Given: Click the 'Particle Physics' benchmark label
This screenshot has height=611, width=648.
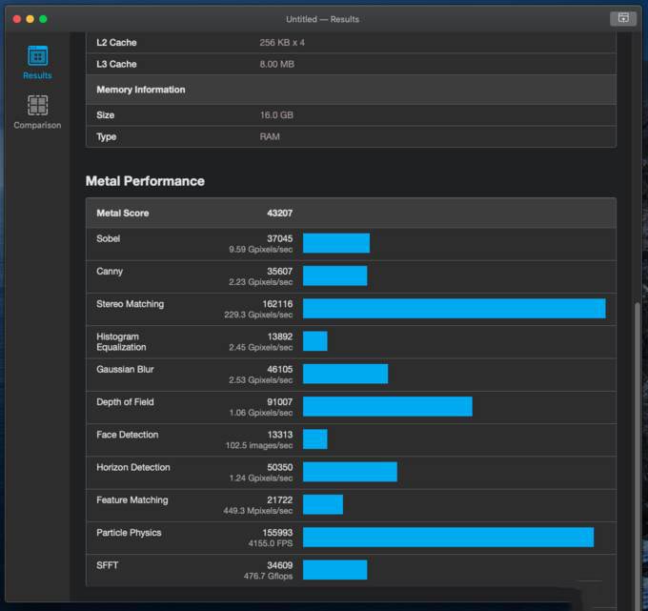Looking at the screenshot, I should (129, 533).
